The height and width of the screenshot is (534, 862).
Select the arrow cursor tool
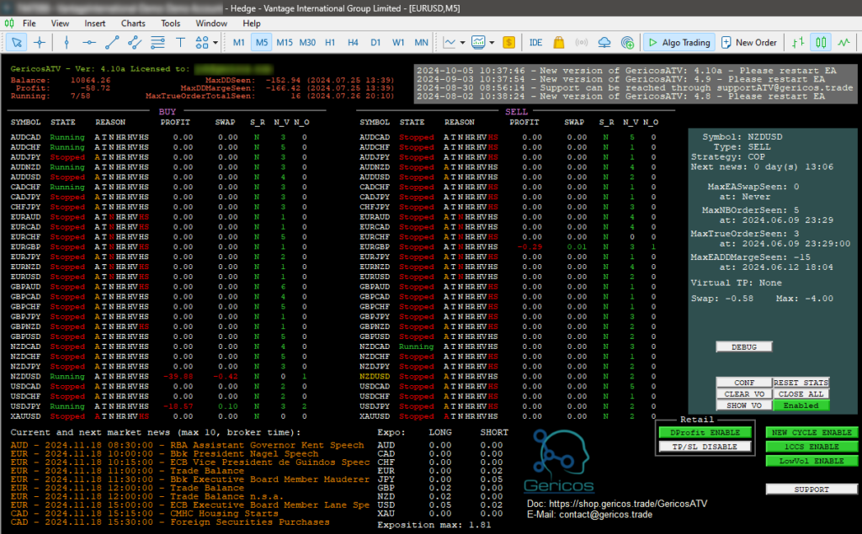17,42
